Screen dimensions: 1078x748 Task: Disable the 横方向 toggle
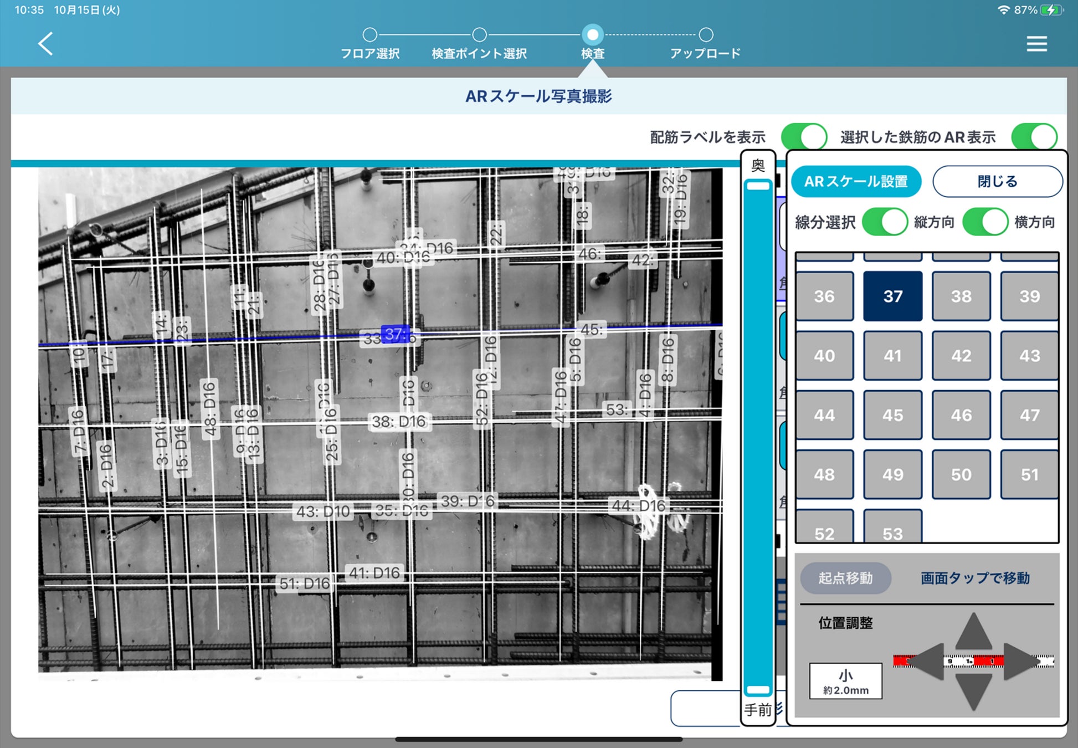(x=985, y=222)
